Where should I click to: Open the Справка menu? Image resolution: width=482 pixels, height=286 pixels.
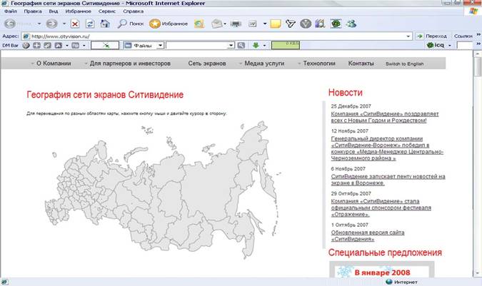(133, 11)
